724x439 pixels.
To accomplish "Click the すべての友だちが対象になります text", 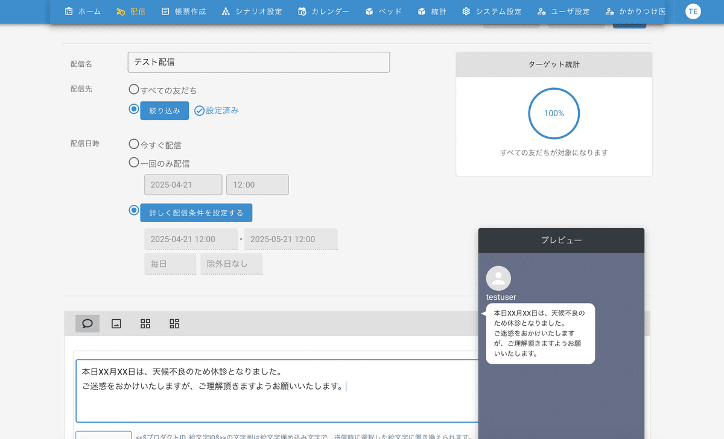I will (x=554, y=153).
